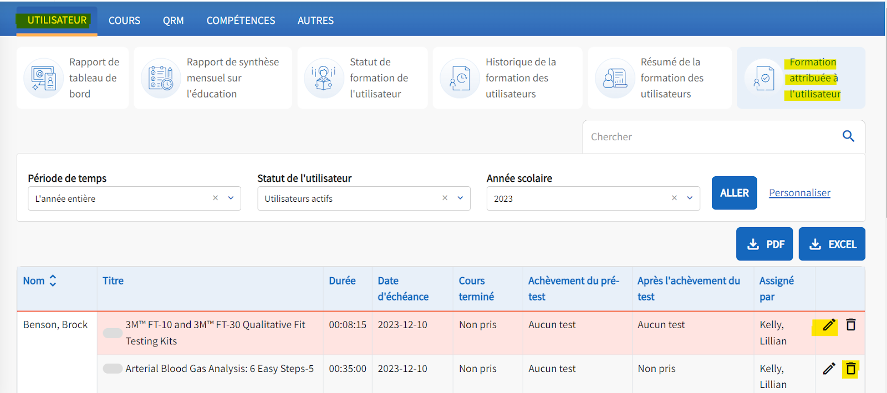Open the Rapport de synthèse mensuel label
The width and height of the screenshot is (887, 393).
[233, 78]
